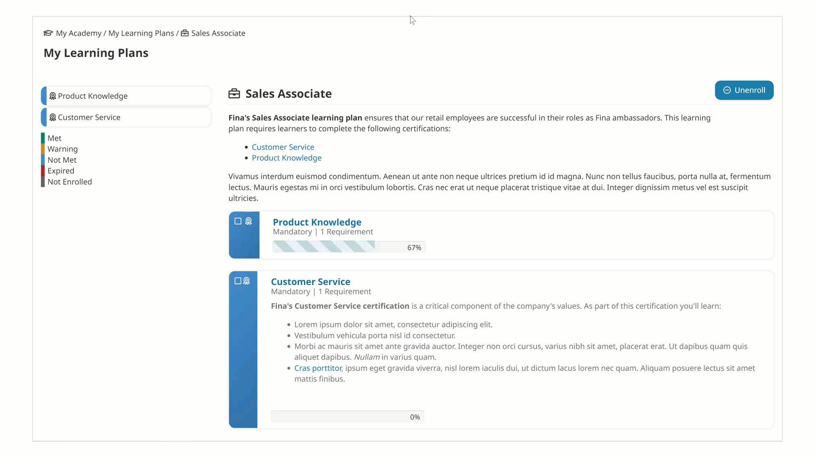Expand the Product Knowledge certification card
Image resolution: width=815 pixels, height=458 pixels.
pyautogui.click(x=316, y=222)
